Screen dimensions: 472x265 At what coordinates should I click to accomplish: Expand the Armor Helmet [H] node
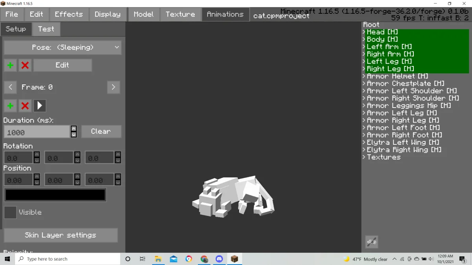[x=364, y=76]
